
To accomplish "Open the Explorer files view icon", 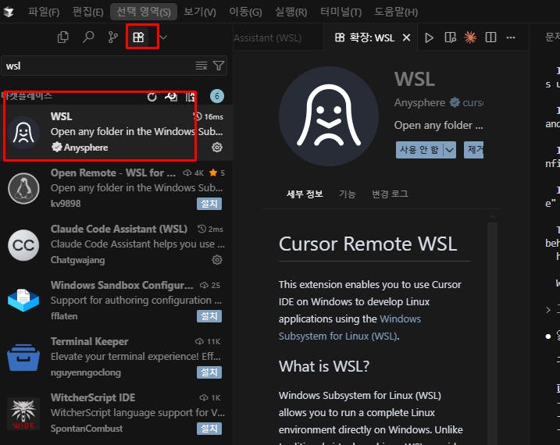I will pos(62,37).
